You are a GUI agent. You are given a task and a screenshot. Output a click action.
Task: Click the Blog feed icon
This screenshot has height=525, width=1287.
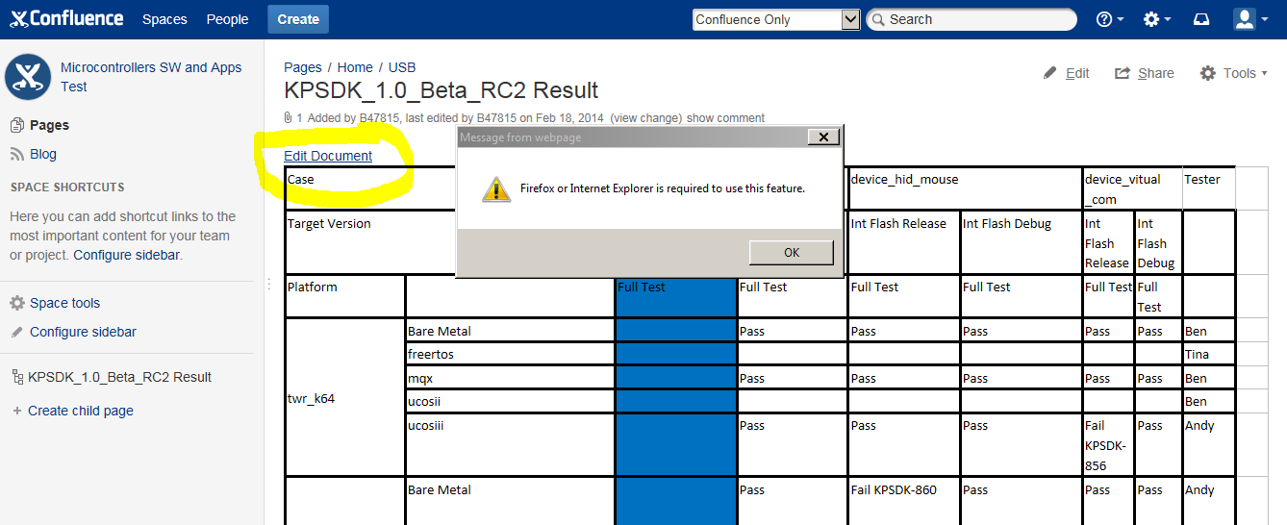point(17,154)
